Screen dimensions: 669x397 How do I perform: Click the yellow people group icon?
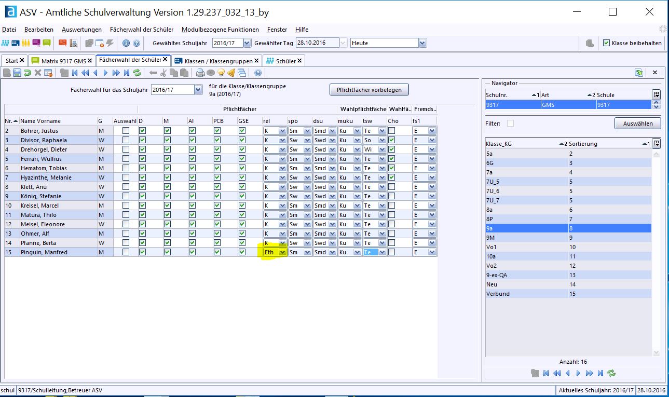[x=26, y=43]
